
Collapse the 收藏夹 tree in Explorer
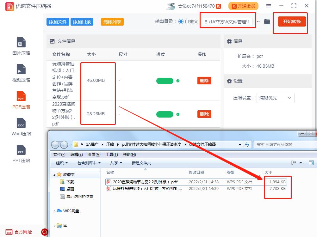coord(55,174)
